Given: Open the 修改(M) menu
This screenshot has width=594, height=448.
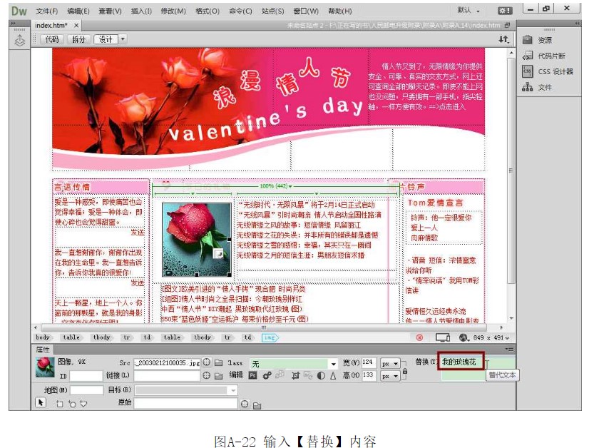Looking at the screenshot, I should [173, 11].
